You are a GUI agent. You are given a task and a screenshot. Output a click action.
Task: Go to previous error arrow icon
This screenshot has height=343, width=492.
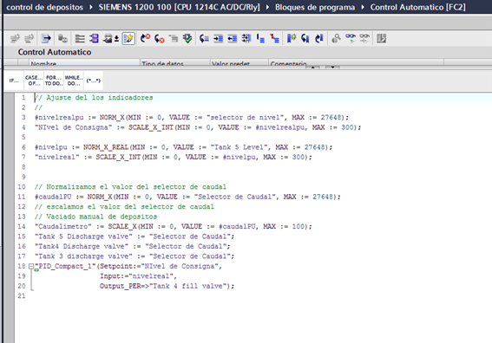click(x=145, y=38)
